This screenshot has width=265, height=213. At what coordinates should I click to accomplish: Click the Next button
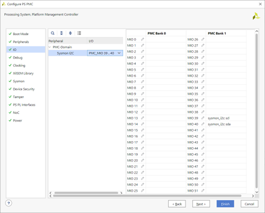[x=201, y=204]
